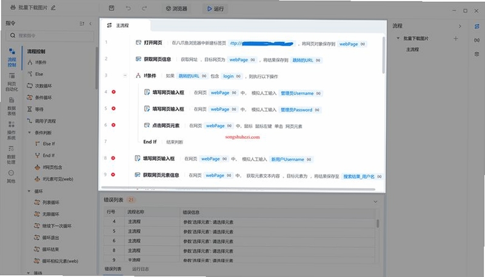The width and height of the screenshot is (485, 277).
Task: Click the red error marker on line 8
Action: [113, 158]
